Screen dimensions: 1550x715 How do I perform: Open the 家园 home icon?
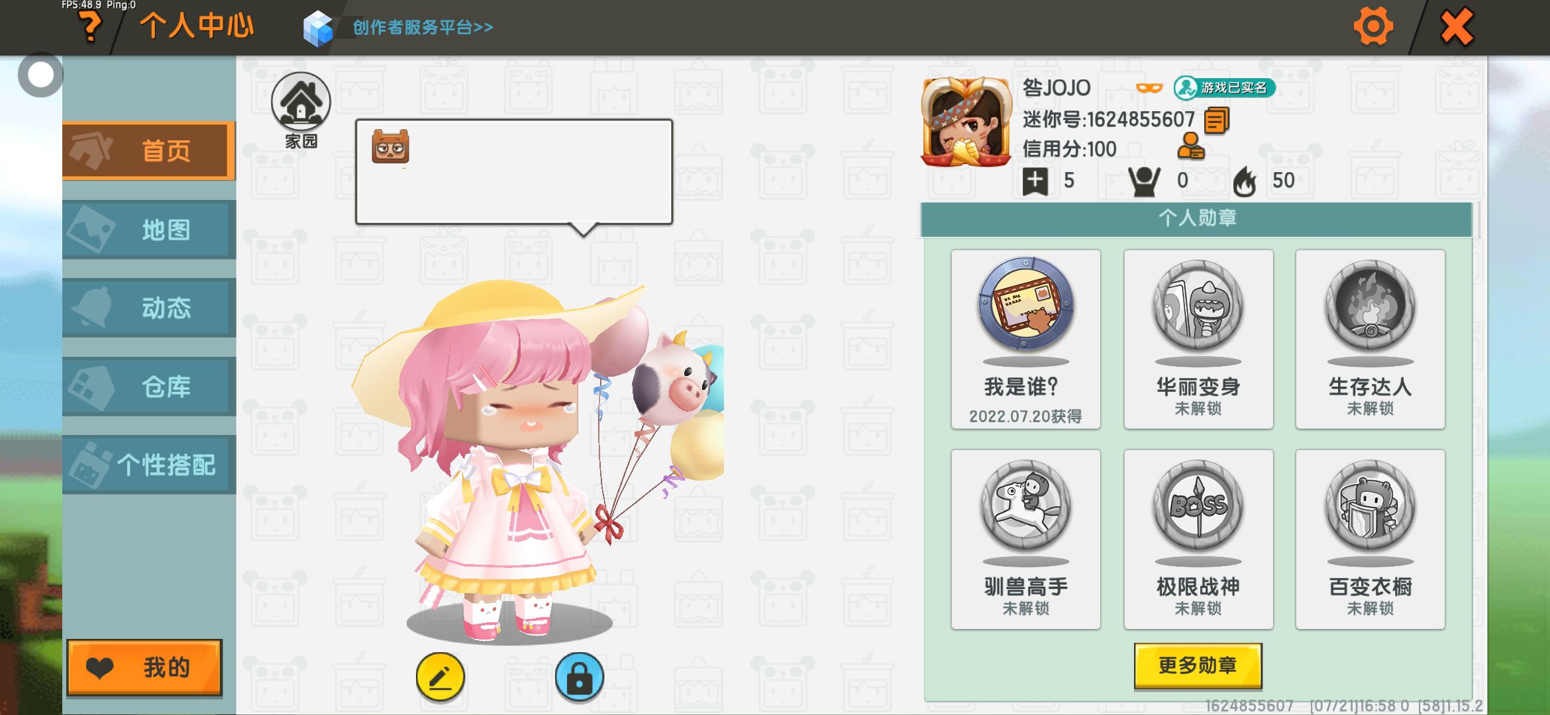301,110
